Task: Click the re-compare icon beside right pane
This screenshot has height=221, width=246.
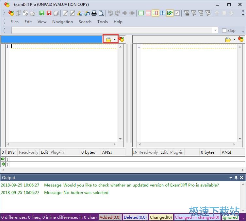Action: coord(241,39)
